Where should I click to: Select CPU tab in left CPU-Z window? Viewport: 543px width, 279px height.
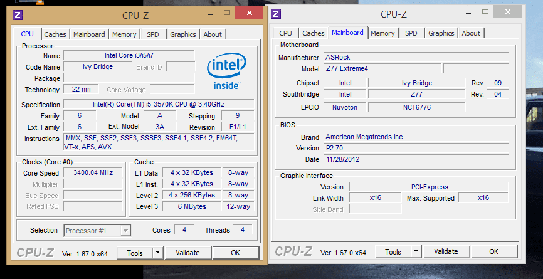point(28,34)
